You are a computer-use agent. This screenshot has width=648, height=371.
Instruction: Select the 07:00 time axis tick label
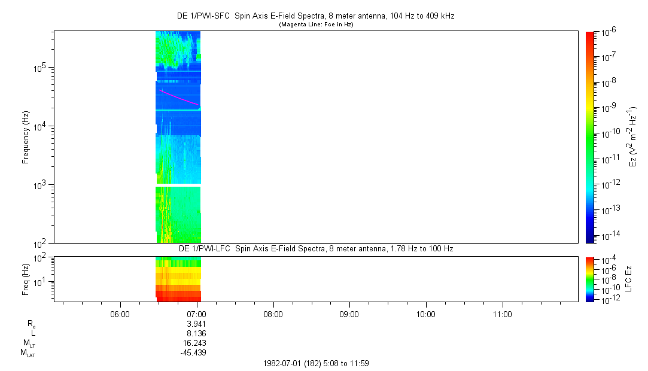pyautogui.click(x=197, y=314)
